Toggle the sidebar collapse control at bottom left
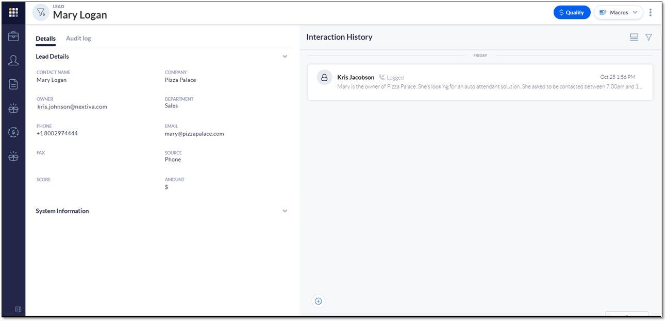The image size is (667, 322). coord(18,309)
